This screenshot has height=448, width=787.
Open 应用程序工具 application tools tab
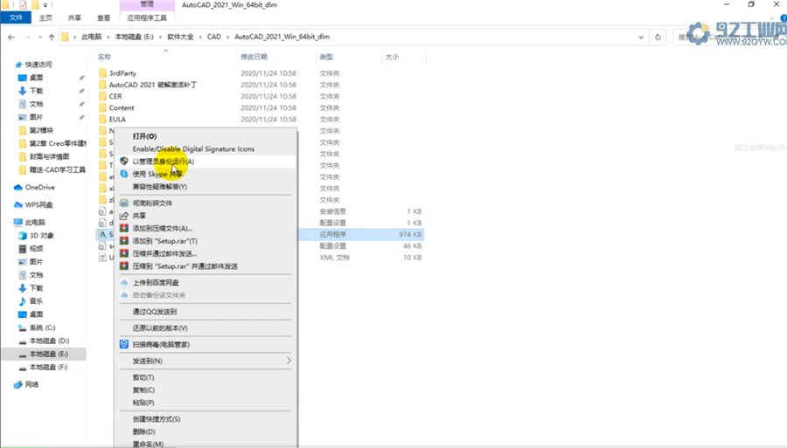(147, 17)
